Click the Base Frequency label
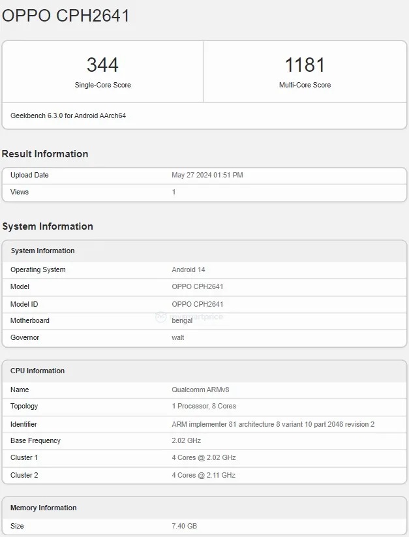409x537 pixels. click(x=35, y=441)
